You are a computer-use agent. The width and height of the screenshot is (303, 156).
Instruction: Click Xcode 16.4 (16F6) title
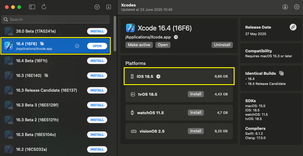[x=165, y=28]
